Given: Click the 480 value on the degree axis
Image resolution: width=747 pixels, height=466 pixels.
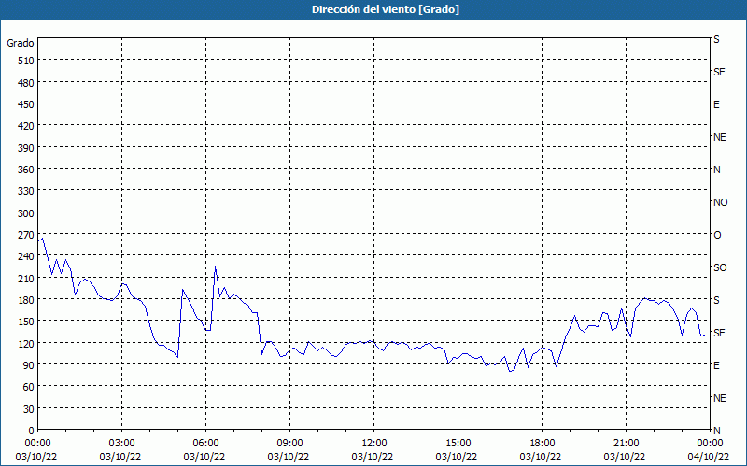Looking at the screenshot, I should tap(26, 83).
